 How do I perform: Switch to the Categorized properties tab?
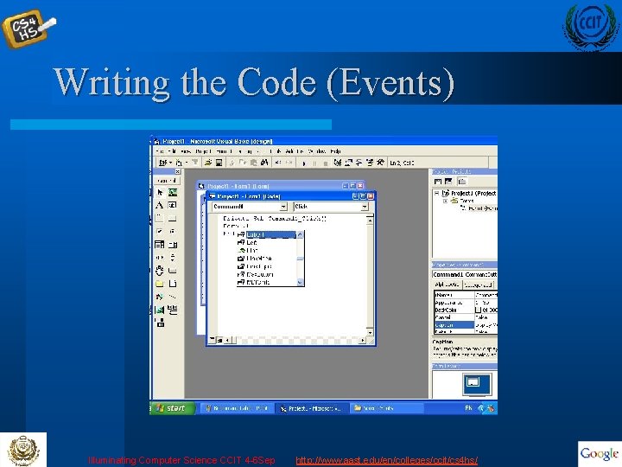(x=478, y=285)
